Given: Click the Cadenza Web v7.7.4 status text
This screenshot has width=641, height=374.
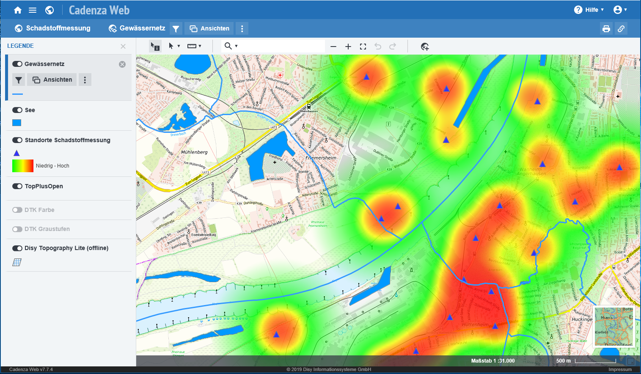Looking at the screenshot, I should 31,369.
